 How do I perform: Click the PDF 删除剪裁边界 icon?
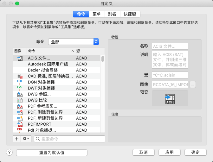point(20,112)
